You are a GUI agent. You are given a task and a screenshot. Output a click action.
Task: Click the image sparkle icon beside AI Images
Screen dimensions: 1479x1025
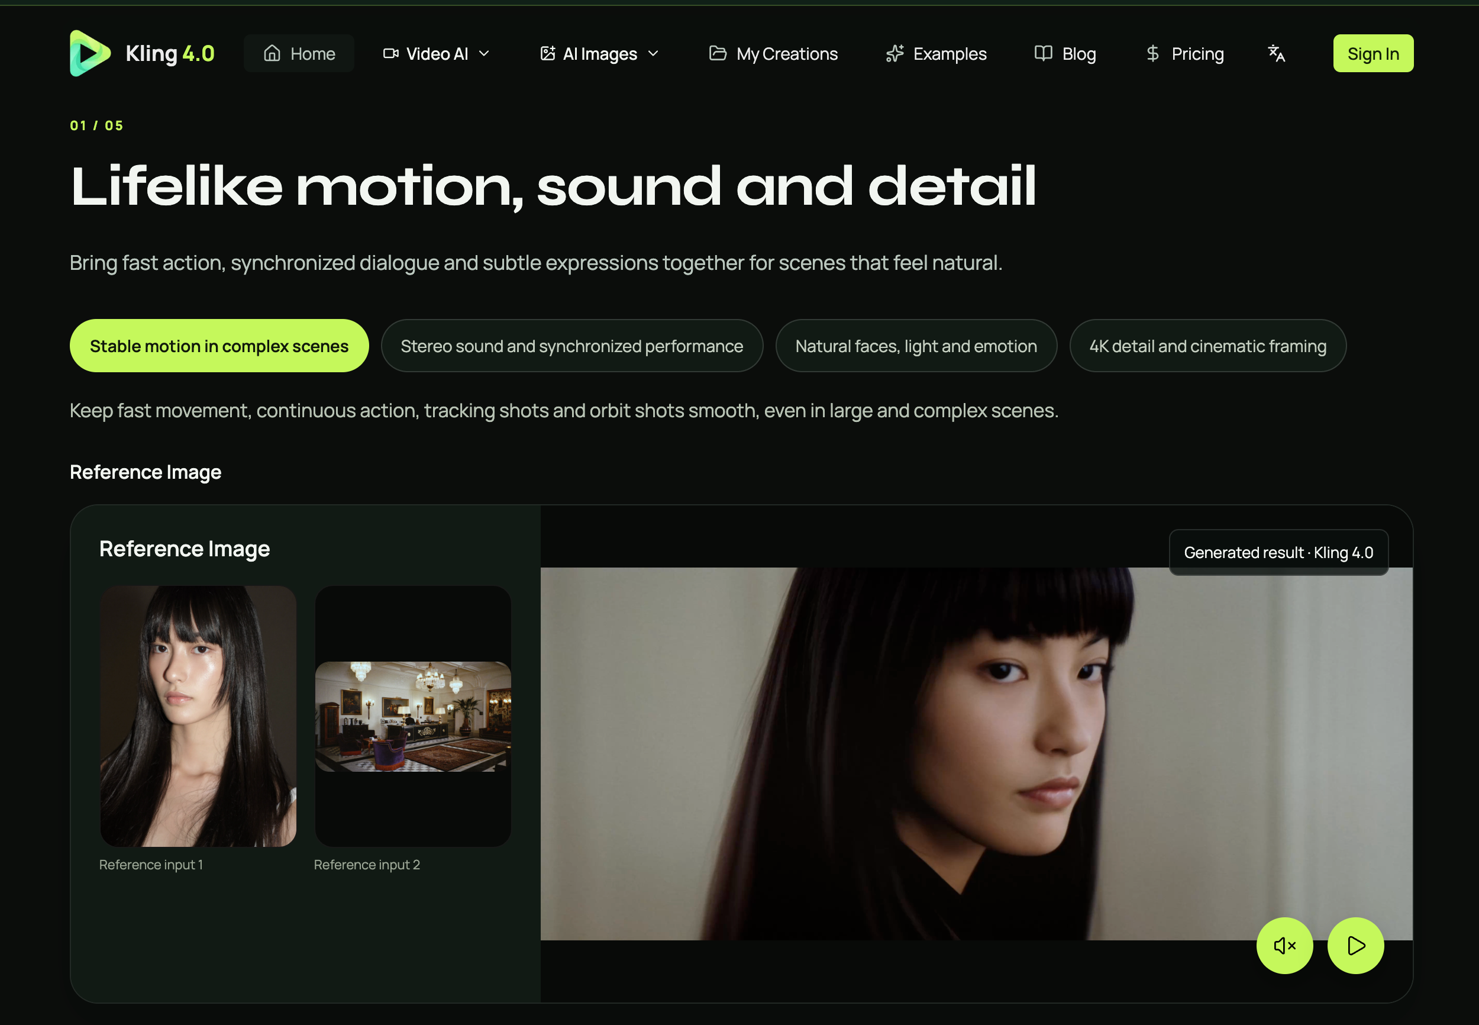pyautogui.click(x=548, y=53)
